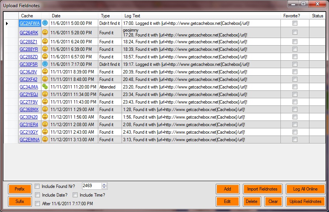Click the smiley icon for GC2XF42
The height and width of the screenshot is (212, 329).
coord(45,79)
